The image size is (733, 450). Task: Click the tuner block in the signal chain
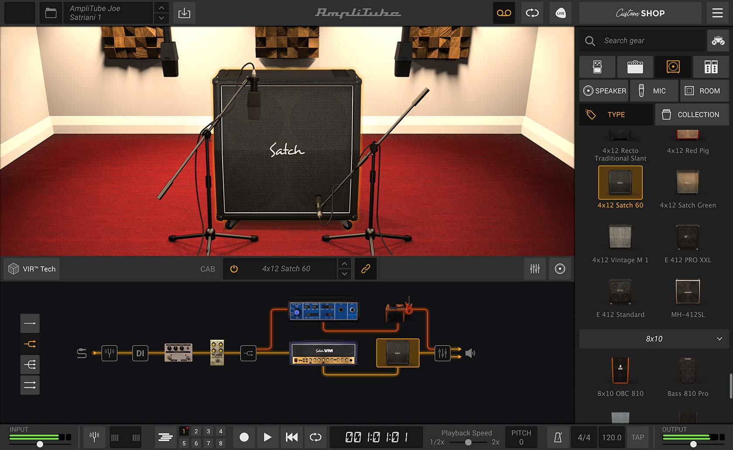pyautogui.click(x=110, y=353)
